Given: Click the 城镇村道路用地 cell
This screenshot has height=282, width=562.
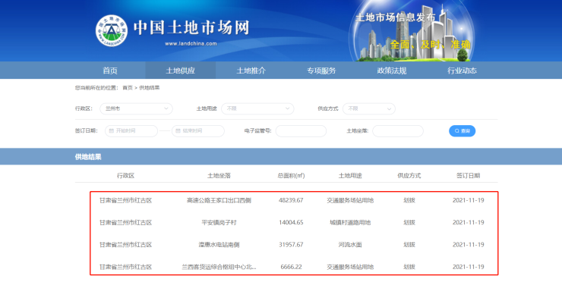Looking at the screenshot, I should (350, 223).
